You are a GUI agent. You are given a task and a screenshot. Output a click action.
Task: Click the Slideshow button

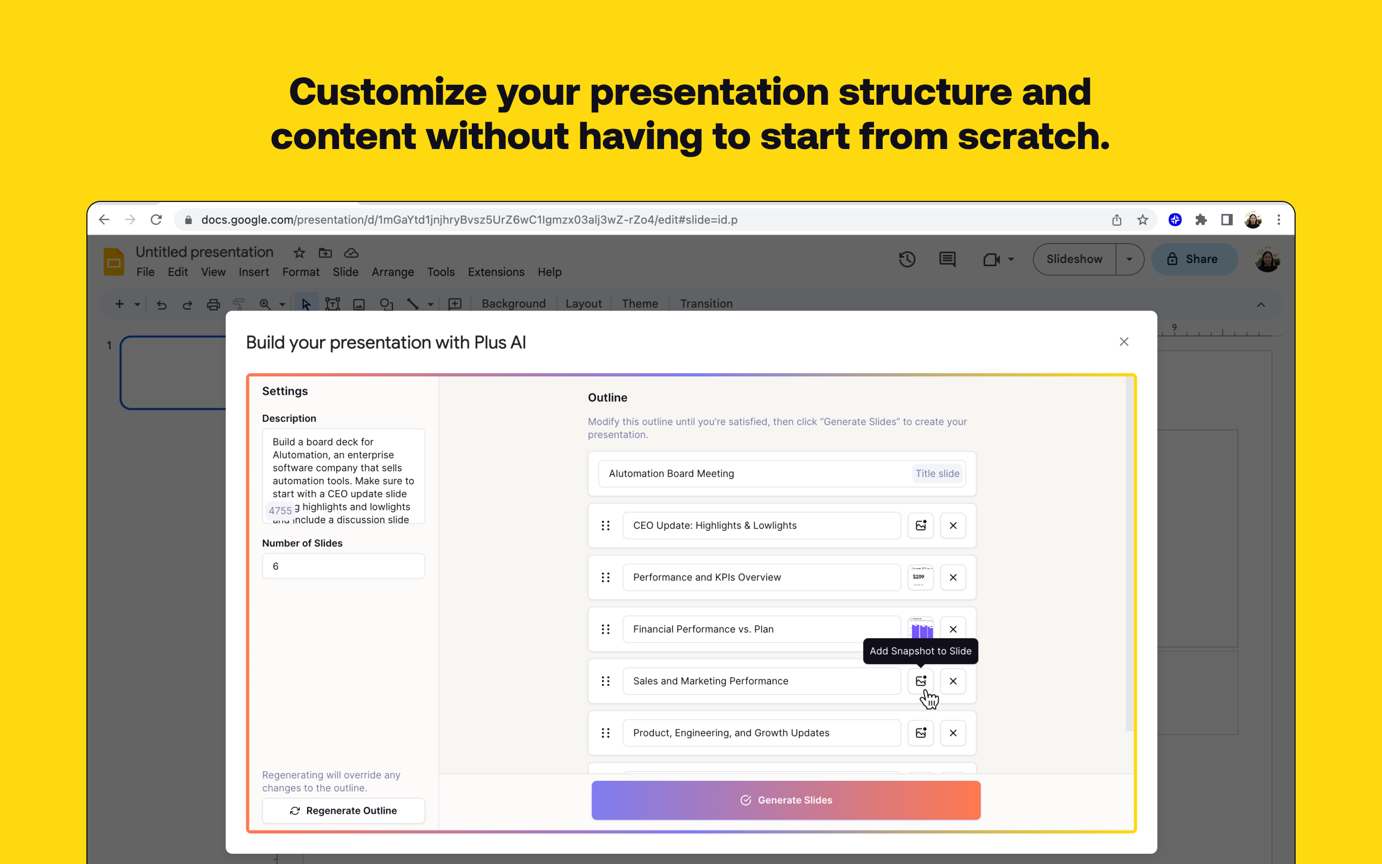tap(1074, 259)
